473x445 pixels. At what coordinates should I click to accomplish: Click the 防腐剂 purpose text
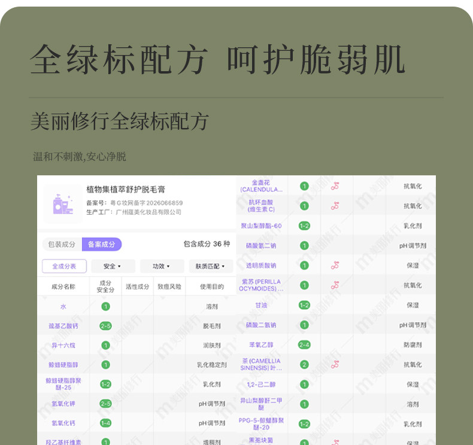tap(413, 345)
